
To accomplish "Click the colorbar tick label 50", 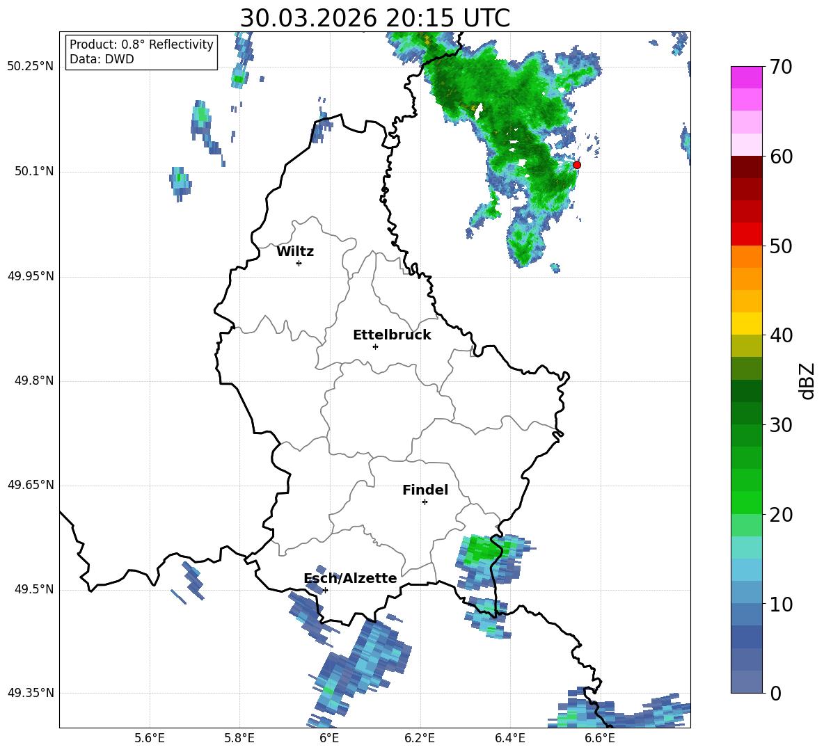I will coord(781,246).
